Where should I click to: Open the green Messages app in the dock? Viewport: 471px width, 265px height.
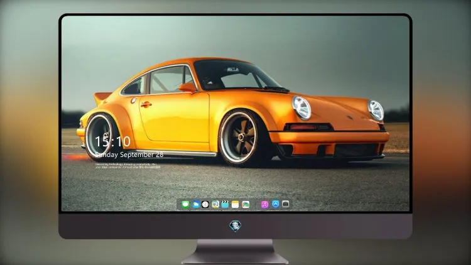point(185,204)
